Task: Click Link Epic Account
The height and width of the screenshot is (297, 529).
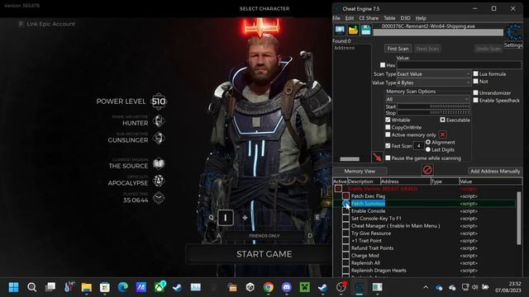Action: (47, 24)
